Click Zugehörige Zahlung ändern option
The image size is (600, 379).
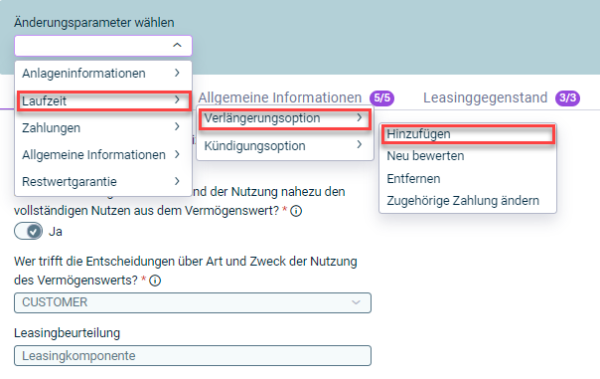pyautogui.click(x=468, y=200)
